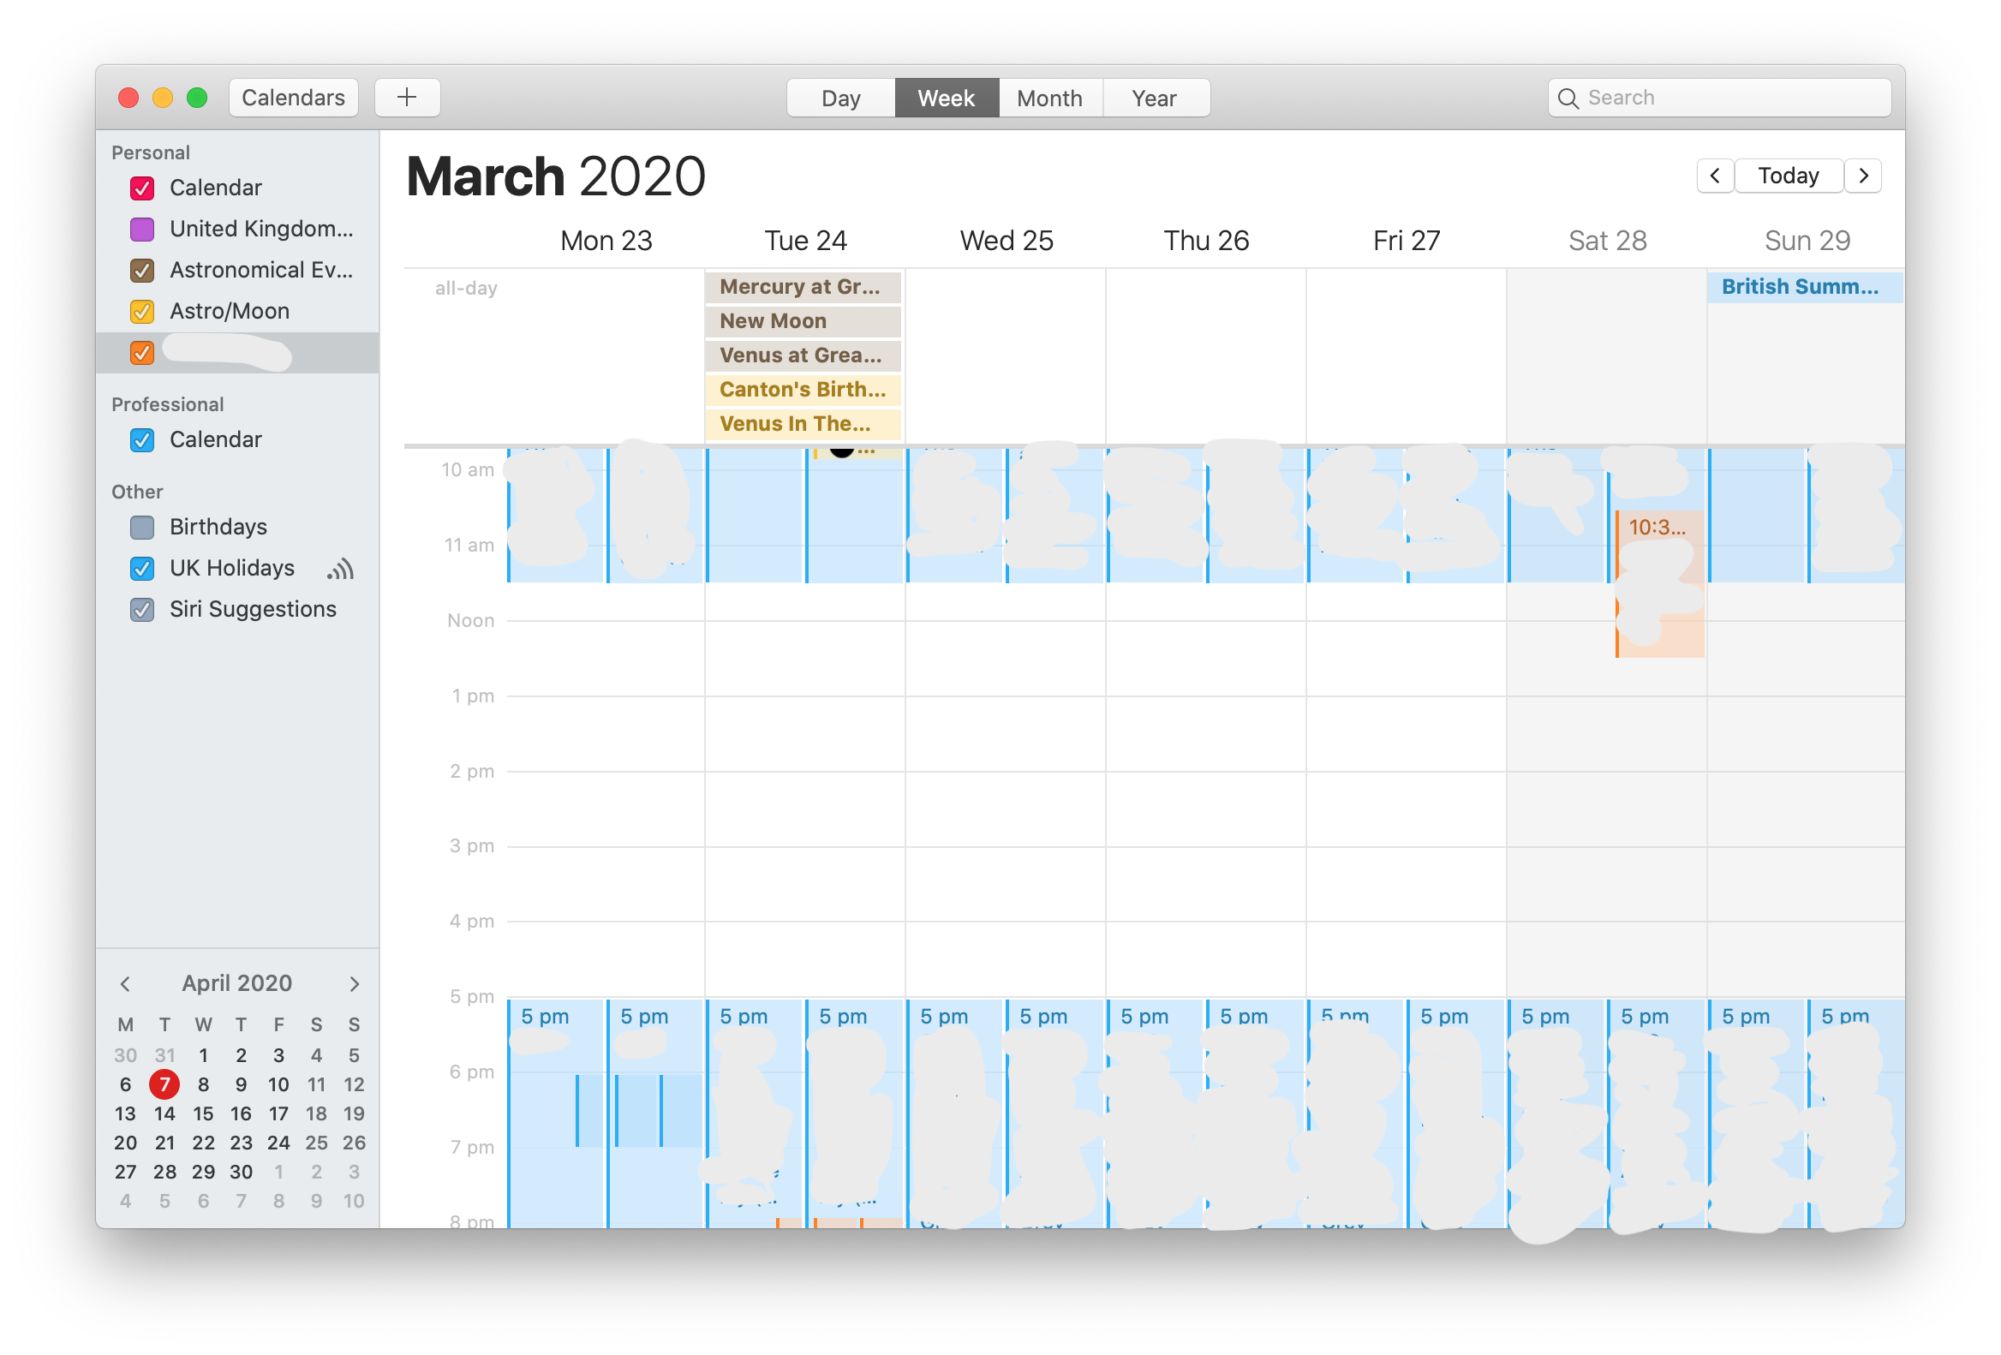
Task: Open Mercury at Gr... all-day event
Action: [x=803, y=287]
